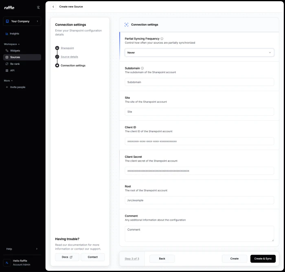Open the Never frequency dropdown
The height and width of the screenshot is (272, 285).
[199, 53]
